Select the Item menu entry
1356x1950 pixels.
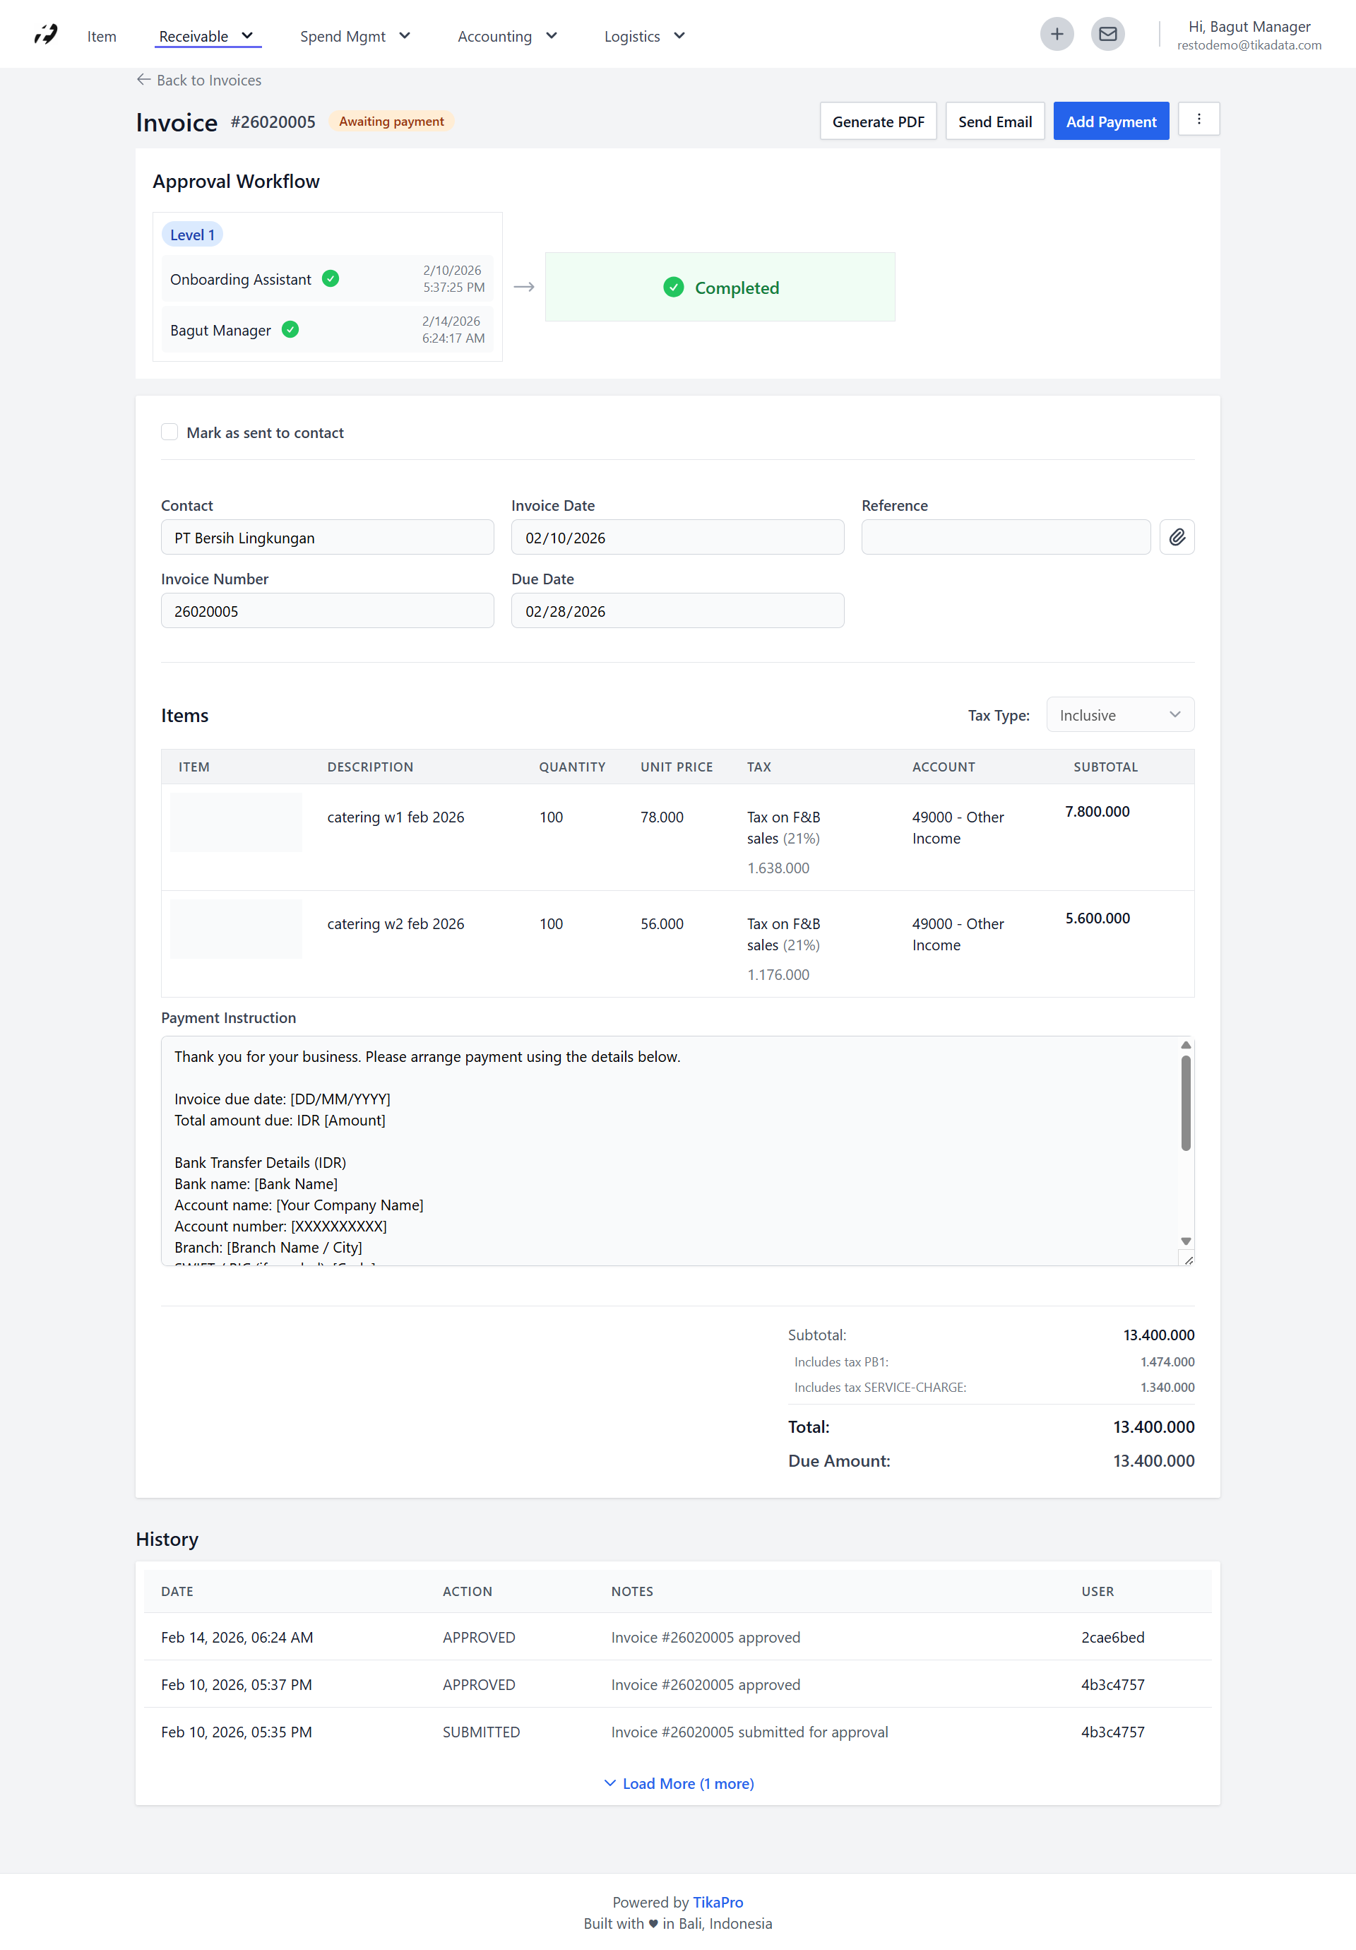click(x=102, y=35)
